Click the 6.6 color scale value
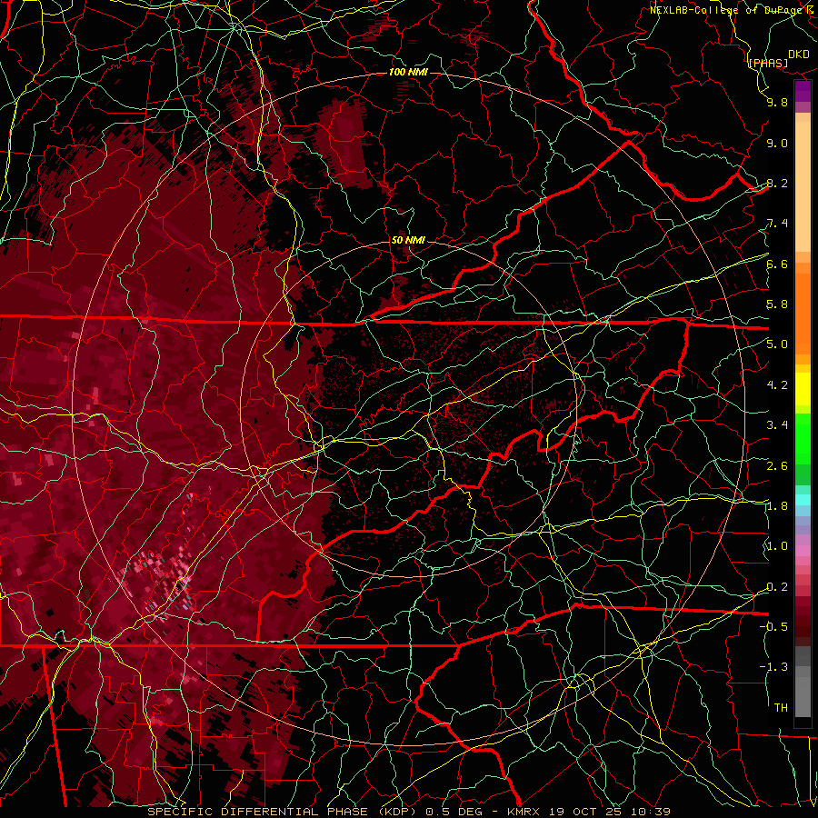Viewport: 818px width, 818px height. [777, 264]
